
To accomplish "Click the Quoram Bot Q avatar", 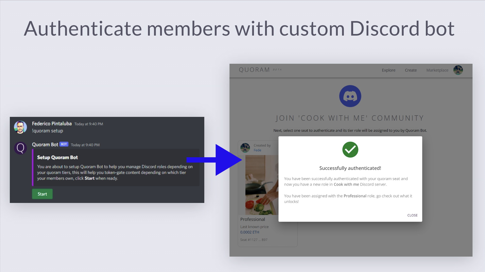I will [20, 148].
